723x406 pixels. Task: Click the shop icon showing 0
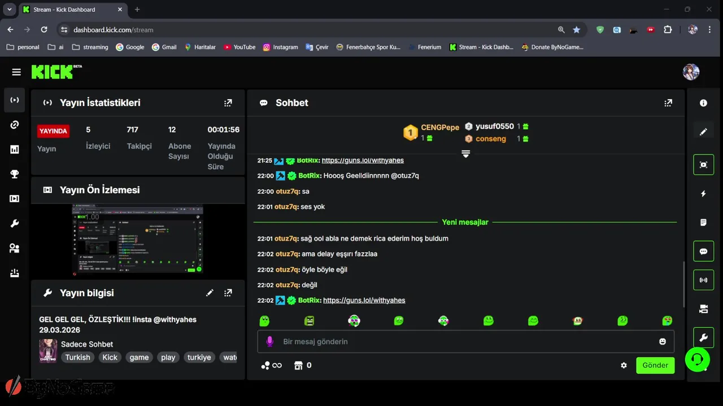coord(303,365)
